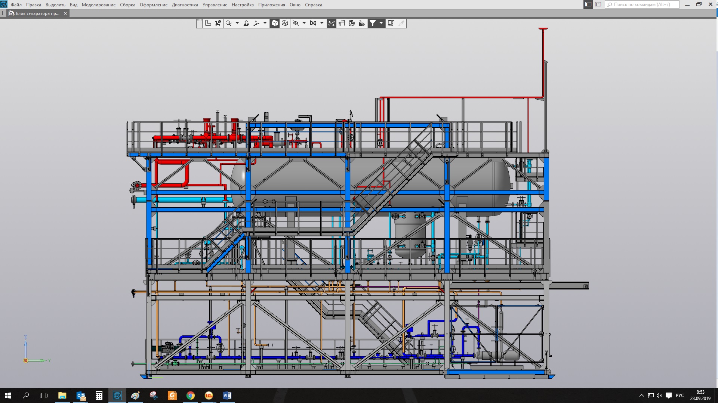Toggle the connected-nodes toolbar button
Image resolution: width=718 pixels, height=403 pixels.
click(x=332, y=23)
